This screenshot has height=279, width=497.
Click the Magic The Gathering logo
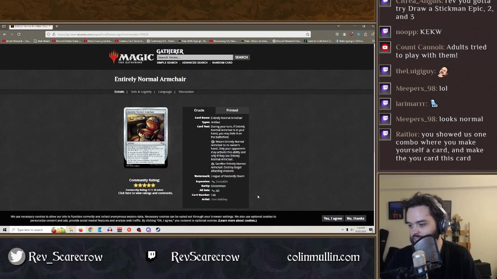(x=131, y=57)
